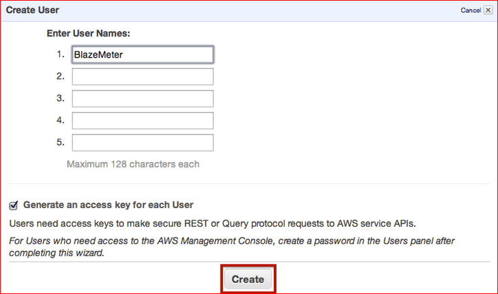Click the number 1 row label
The image size is (498, 294).
point(61,54)
